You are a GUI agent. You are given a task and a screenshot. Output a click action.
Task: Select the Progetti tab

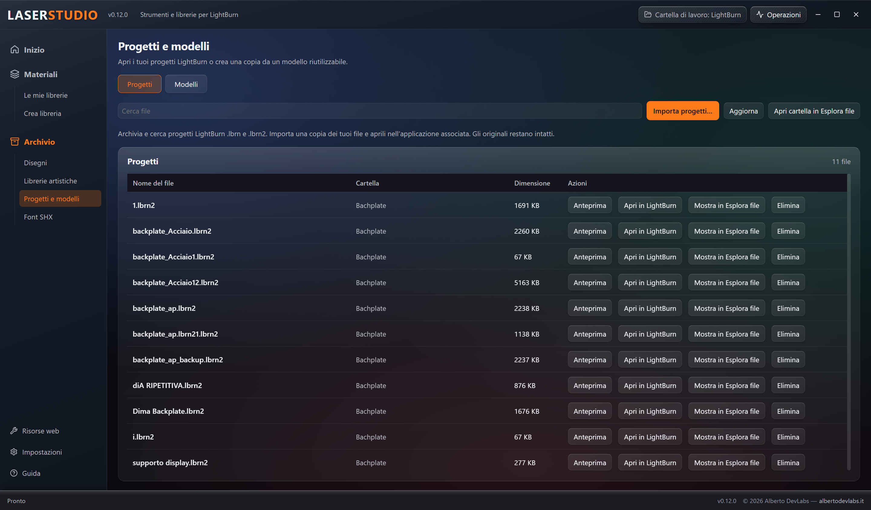pyautogui.click(x=140, y=84)
